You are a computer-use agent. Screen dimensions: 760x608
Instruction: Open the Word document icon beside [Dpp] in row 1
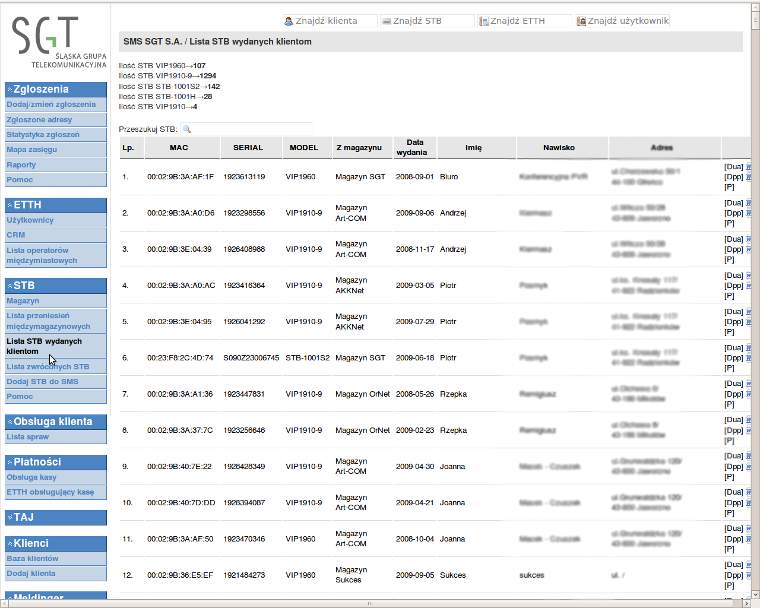pos(748,177)
